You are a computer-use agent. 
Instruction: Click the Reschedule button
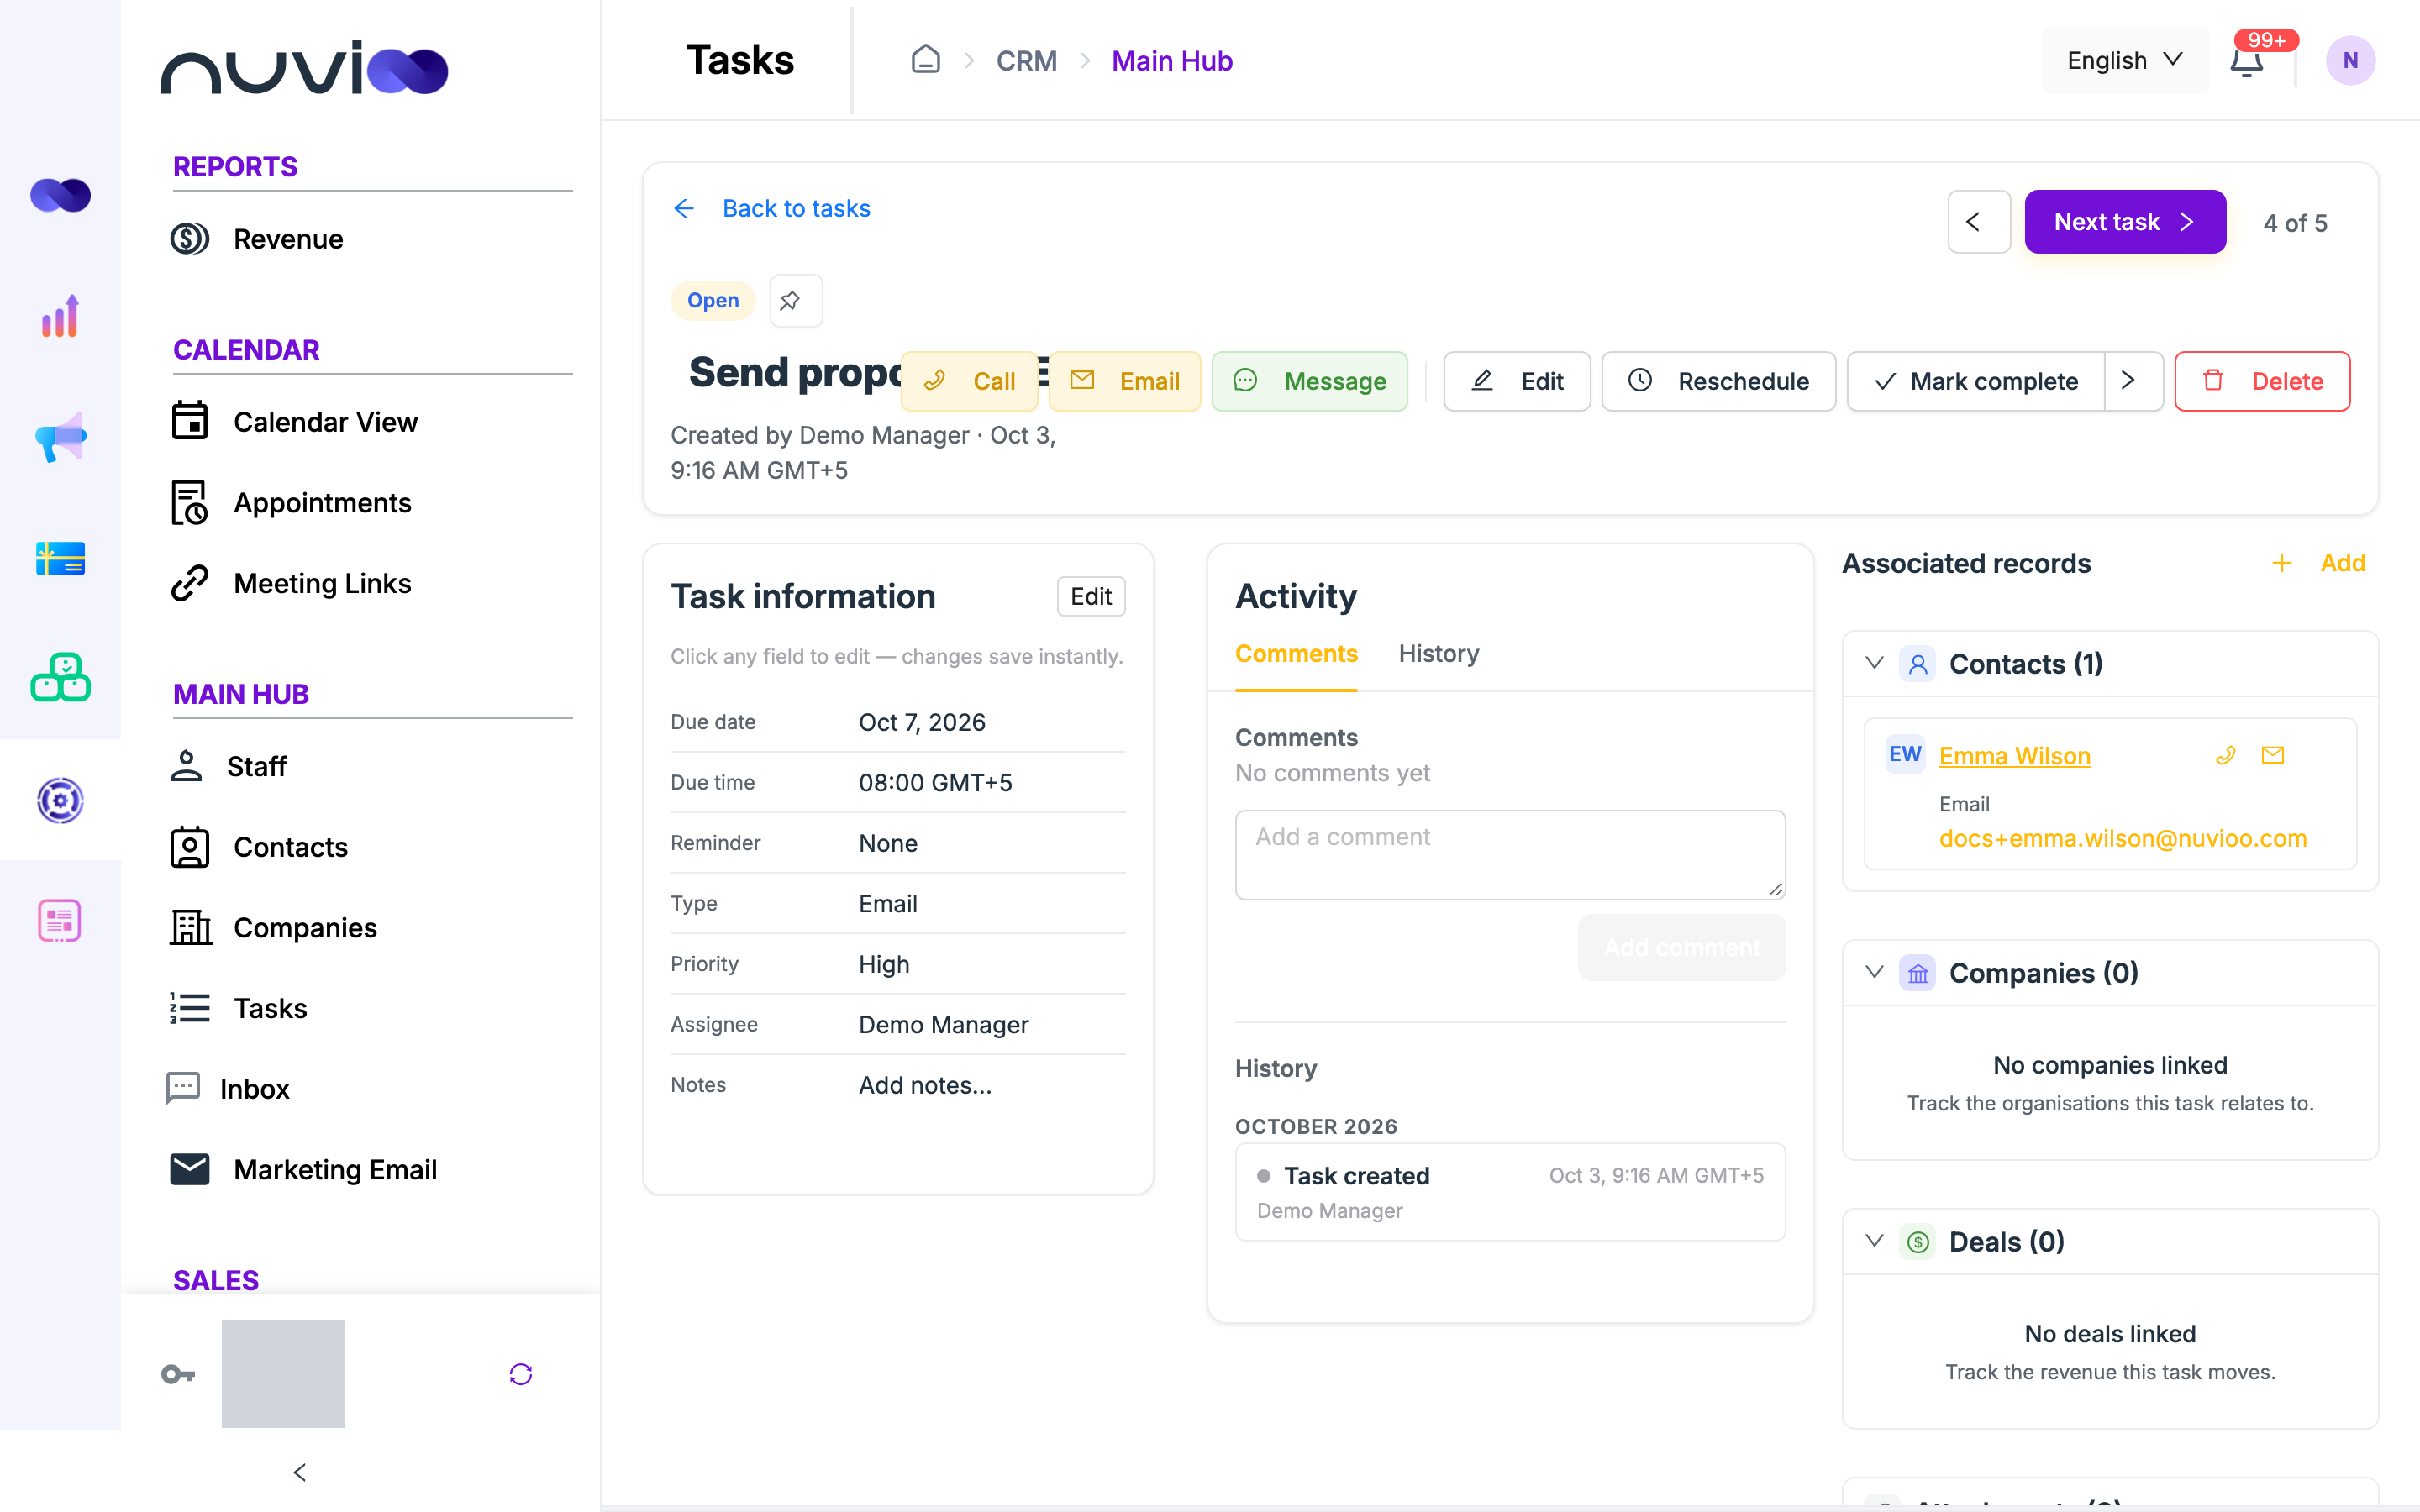pos(1718,381)
